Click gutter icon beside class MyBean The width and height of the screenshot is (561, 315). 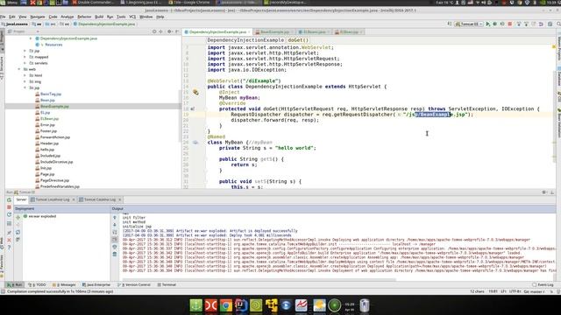[195, 142]
